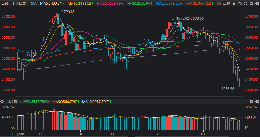Viewport: 260px width, 137px height.
Task: Toggle the chart lock icon
Action: coord(234,3)
